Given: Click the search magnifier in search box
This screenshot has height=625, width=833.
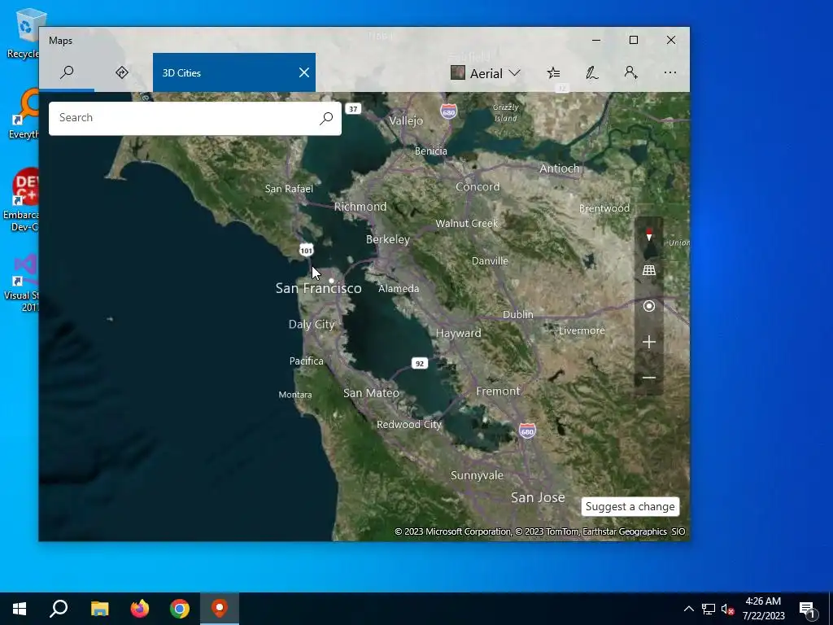Looking at the screenshot, I should click(x=326, y=118).
